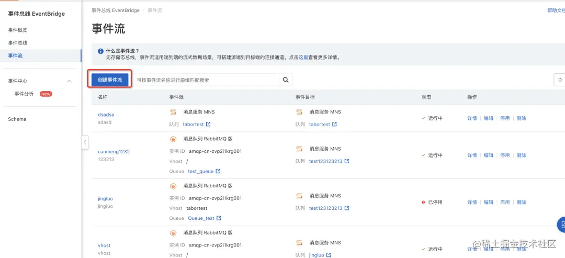This screenshot has width=565, height=258.
Task: Click MNS target icon in jingluo row
Action: (299, 196)
